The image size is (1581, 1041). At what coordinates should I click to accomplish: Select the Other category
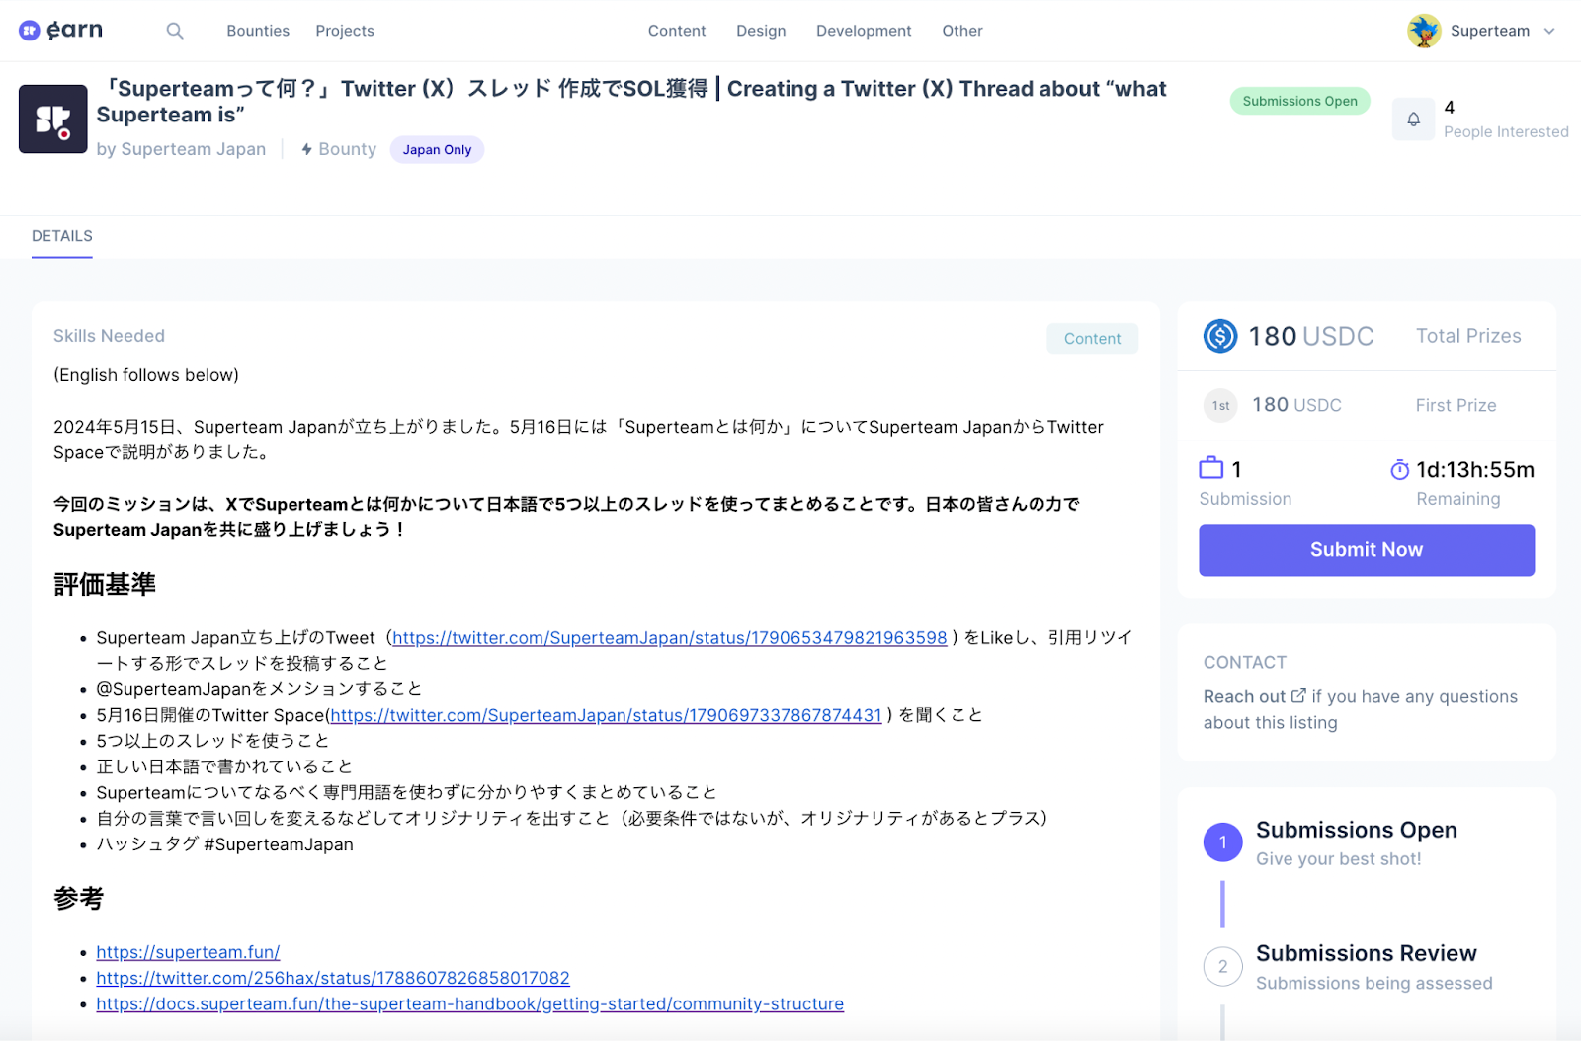(x=962, y=31)
